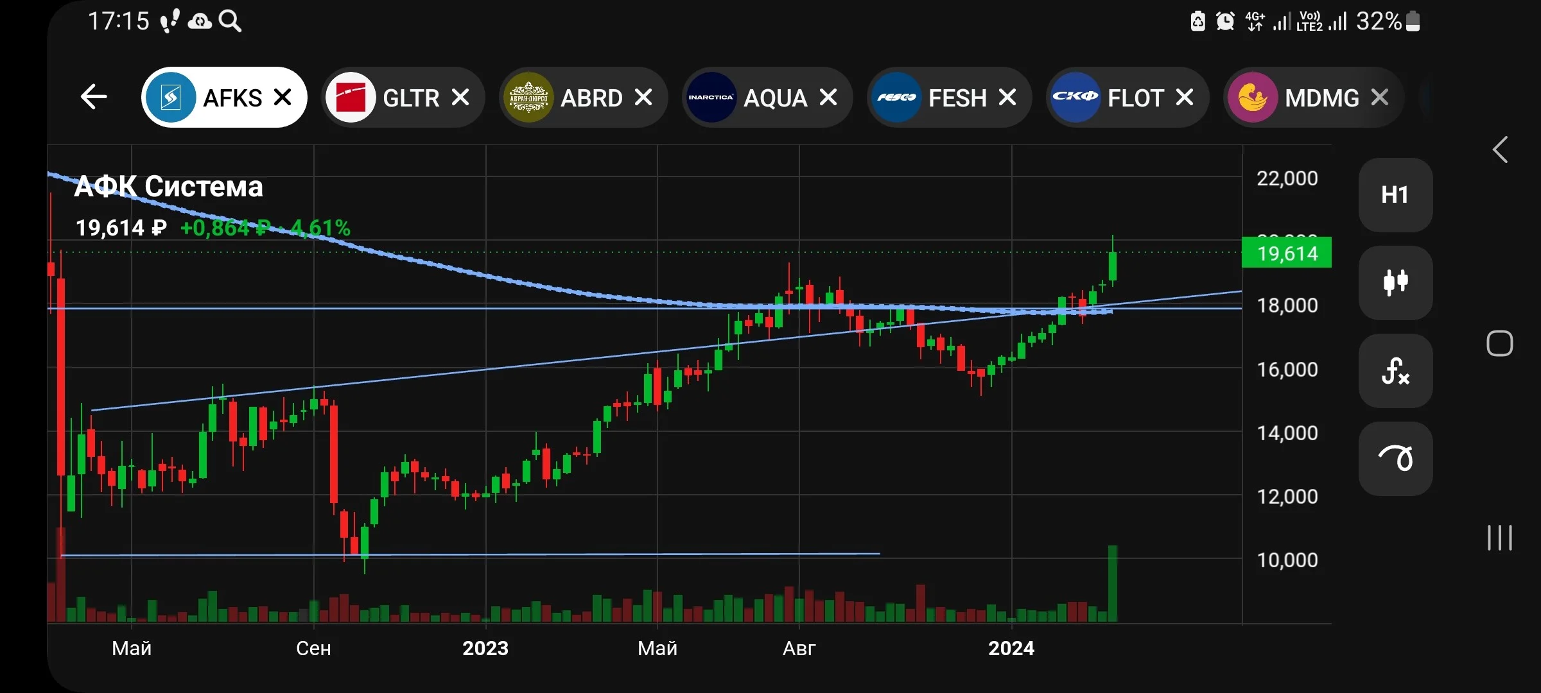
Task: Switch to the GLTR ticker tab
Action: pyautogui.click(x=403, y=98)
